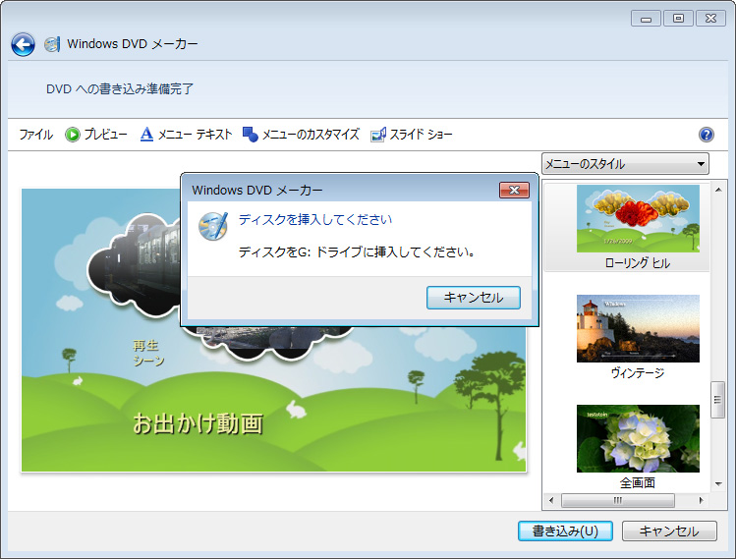Screen dimensions: 736x559
Task: Click the horizontal scrollbar thumb under the styles
Action: [x=618, y=500]
